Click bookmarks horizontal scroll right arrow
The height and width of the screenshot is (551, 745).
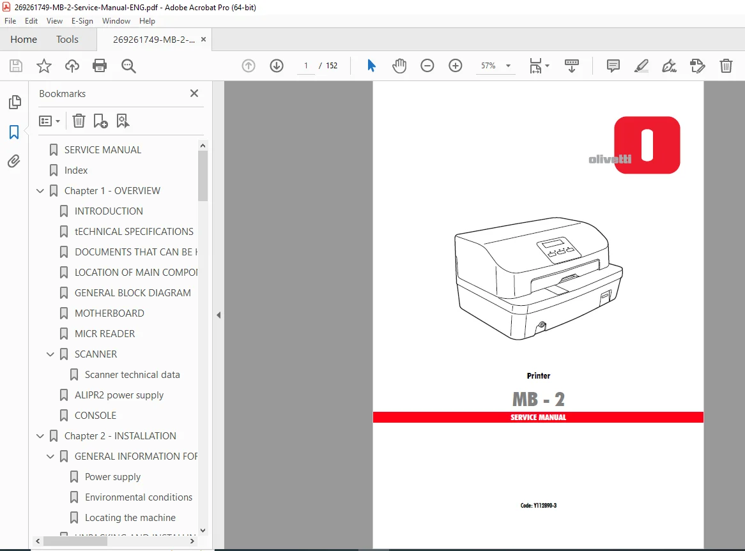(x=192, y=541)
